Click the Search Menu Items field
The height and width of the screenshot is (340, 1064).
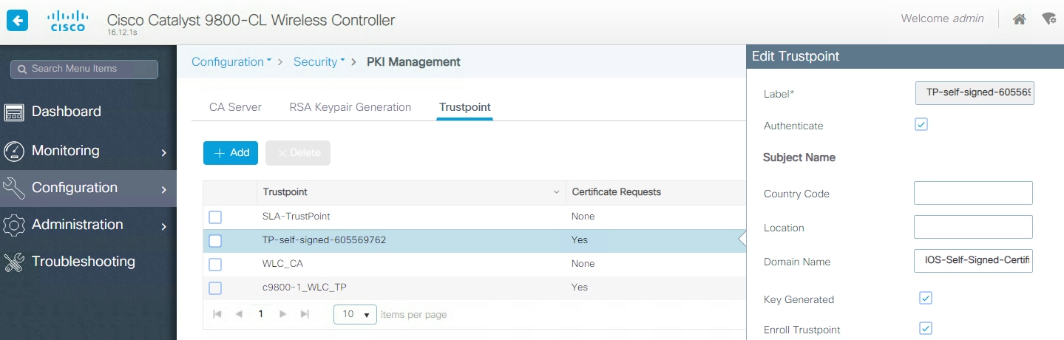(84, 69)
